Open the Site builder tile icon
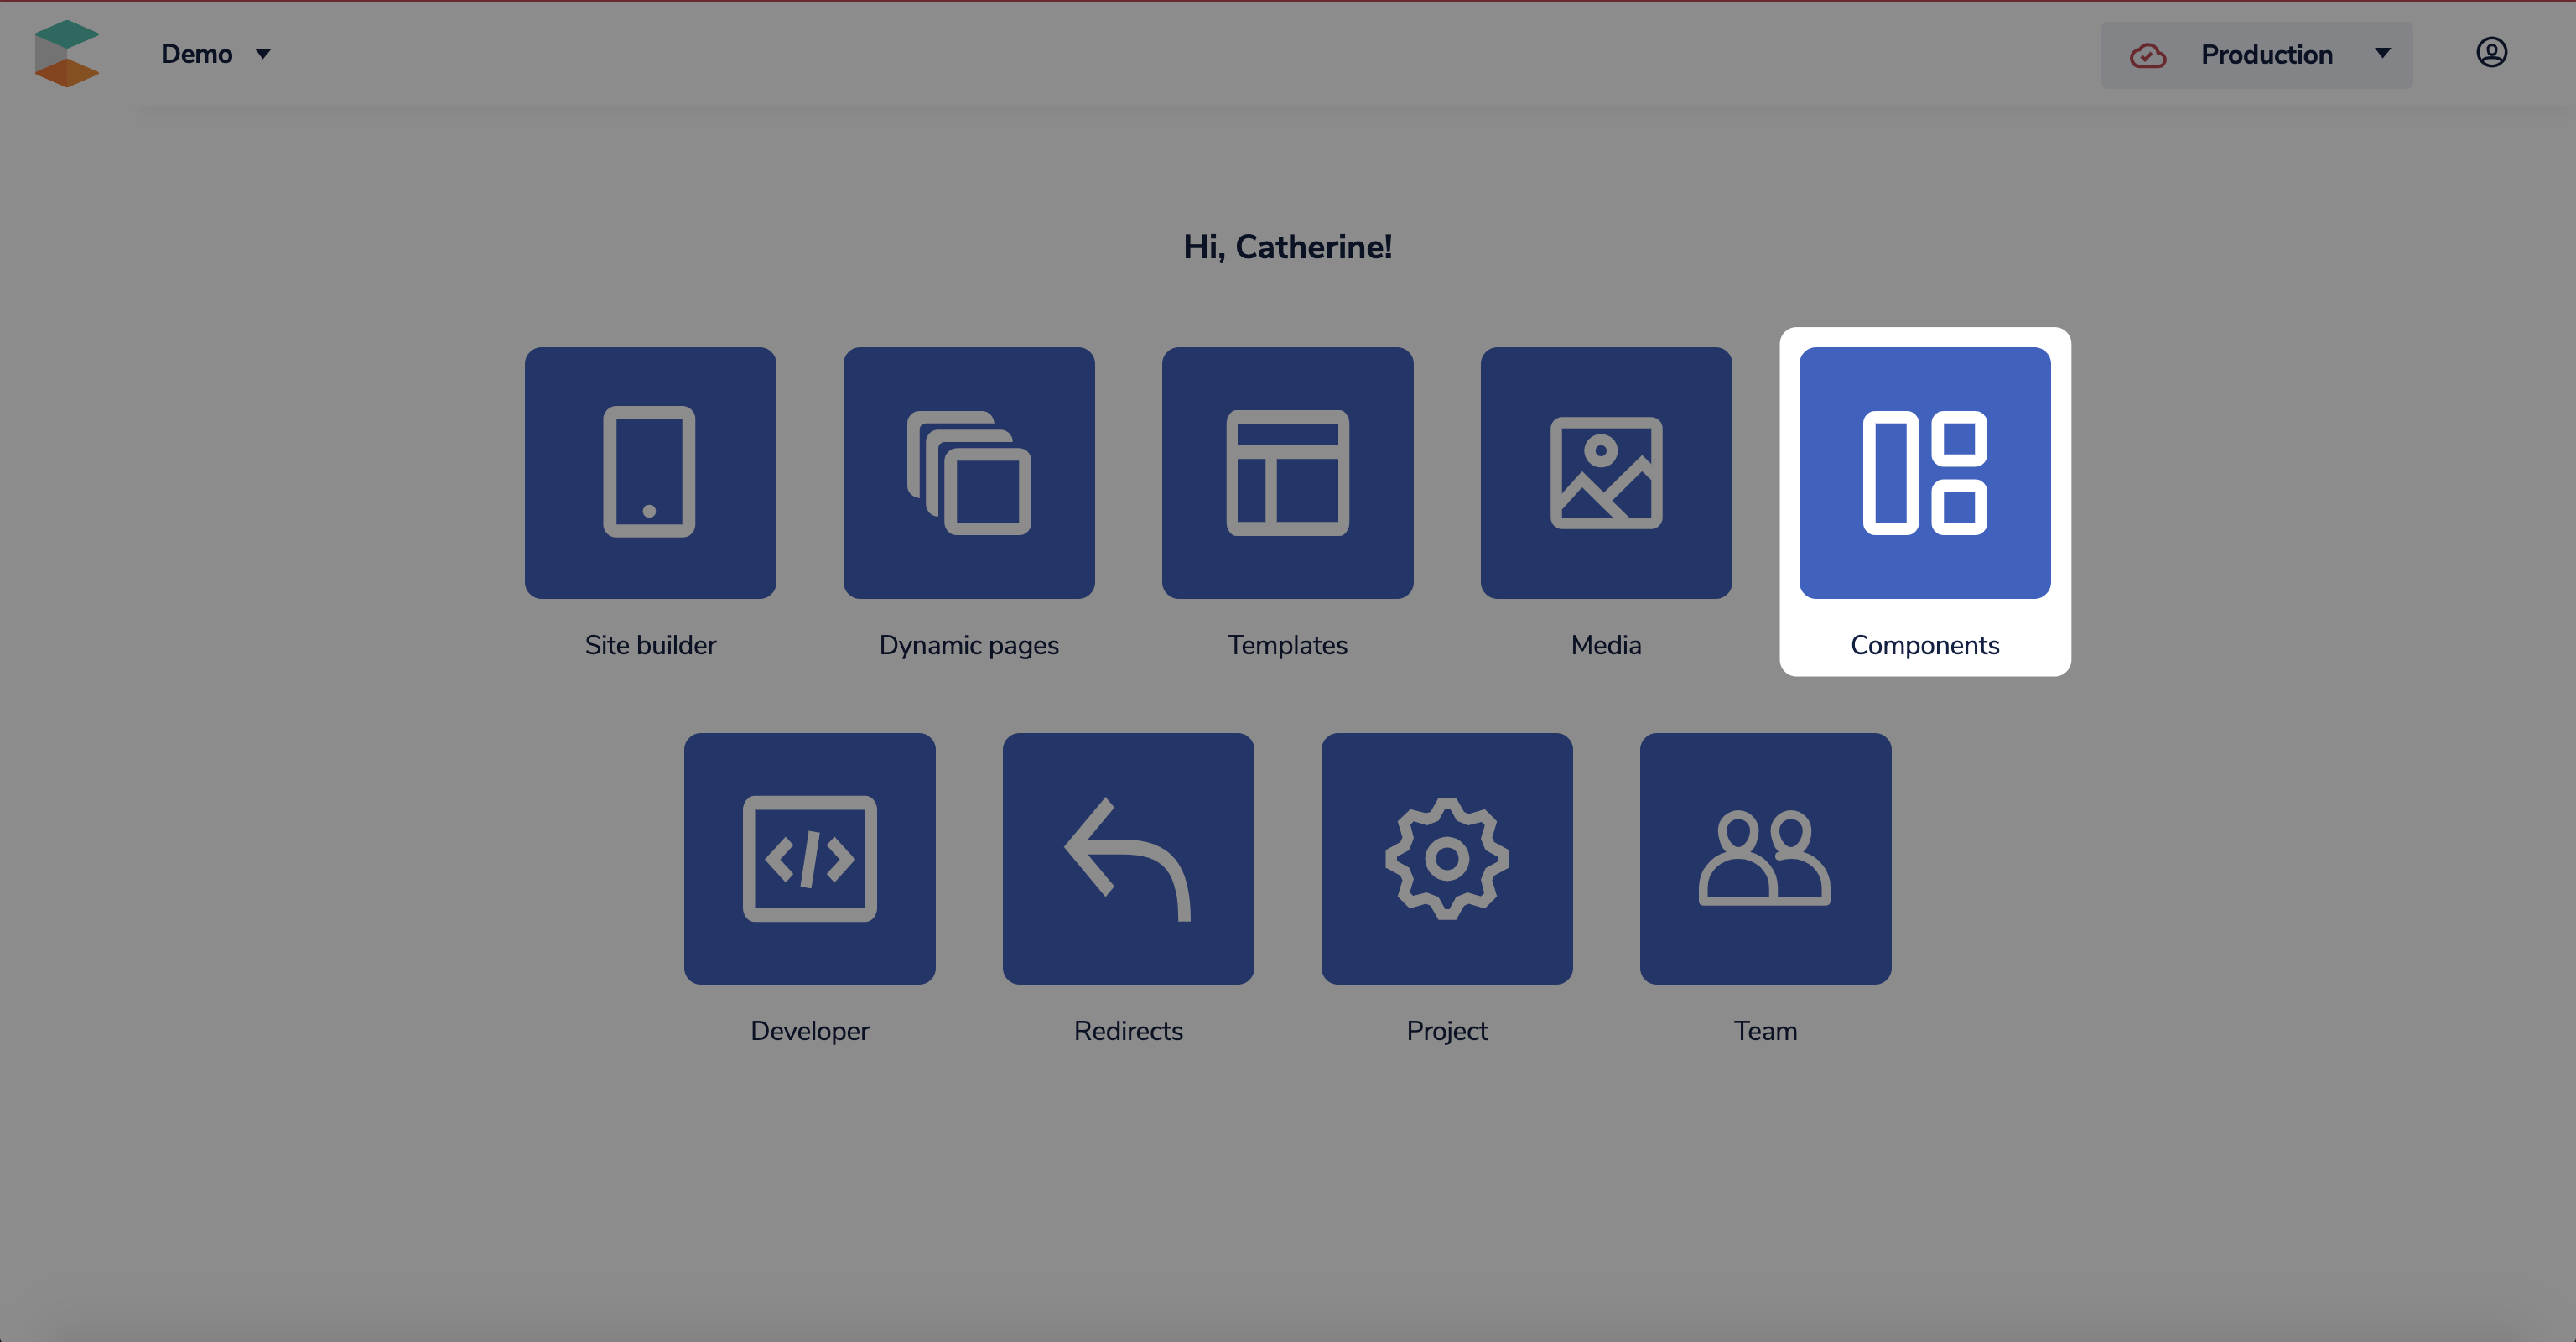Screen dimensions: 2576x1342 [650, 472]
